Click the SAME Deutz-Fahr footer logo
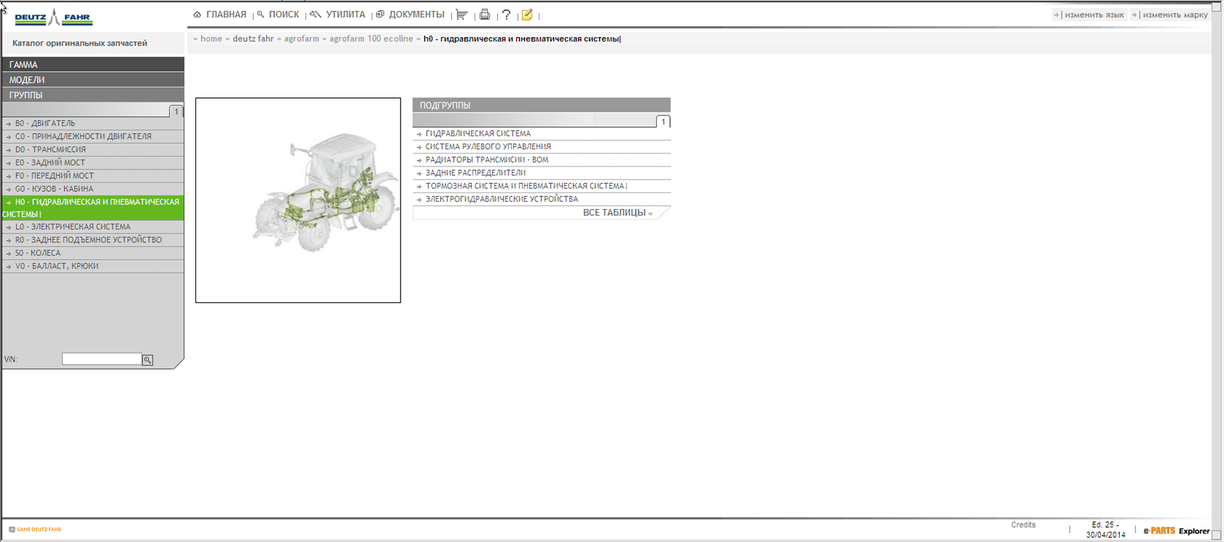 click(x=35, y=530)
